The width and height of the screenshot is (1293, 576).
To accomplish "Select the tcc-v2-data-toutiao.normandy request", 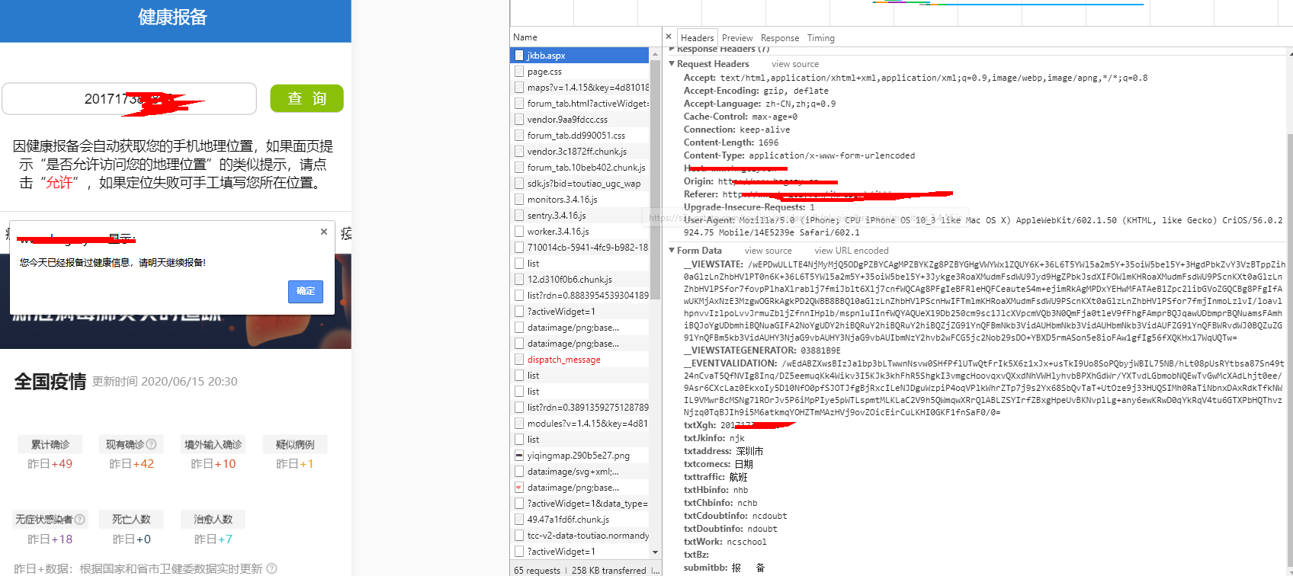I will [579, 536].
